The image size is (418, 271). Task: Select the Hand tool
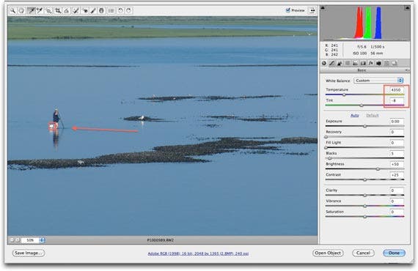(21, 11)
